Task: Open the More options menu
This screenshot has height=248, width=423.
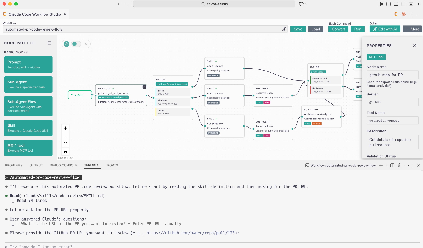Action: tap(412, 29)
